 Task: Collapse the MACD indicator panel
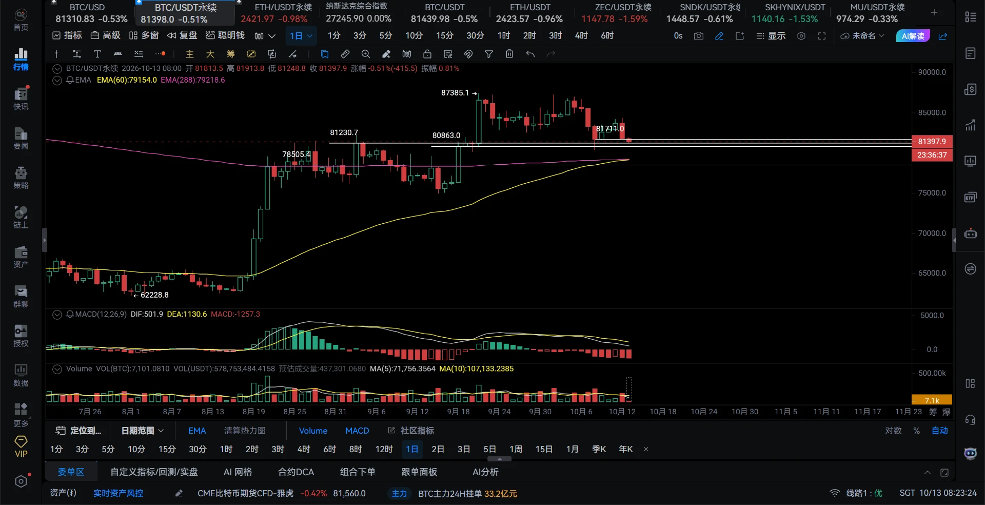57,314
